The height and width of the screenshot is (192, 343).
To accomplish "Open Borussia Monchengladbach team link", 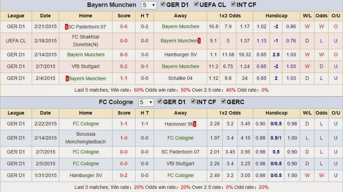I will tap(85, 138).
